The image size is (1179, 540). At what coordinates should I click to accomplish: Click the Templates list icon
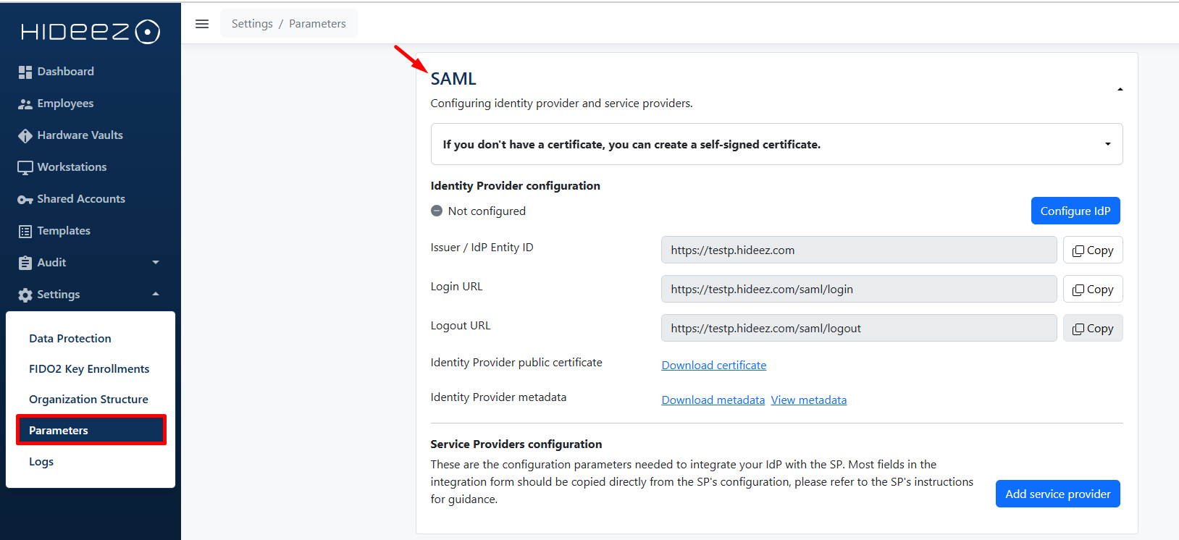[25, 231]
